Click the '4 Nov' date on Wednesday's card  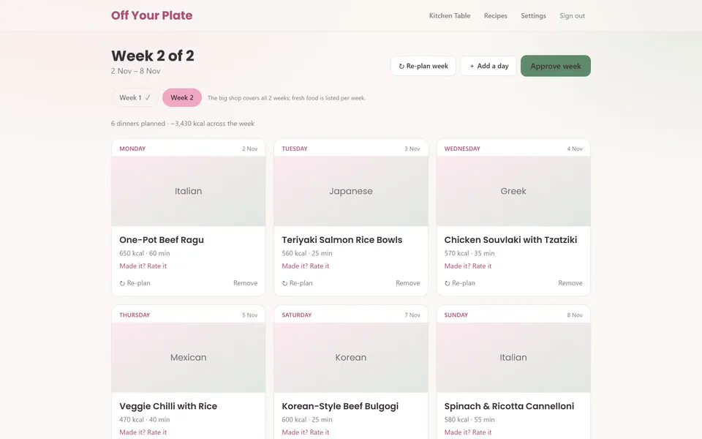point(575,149)
